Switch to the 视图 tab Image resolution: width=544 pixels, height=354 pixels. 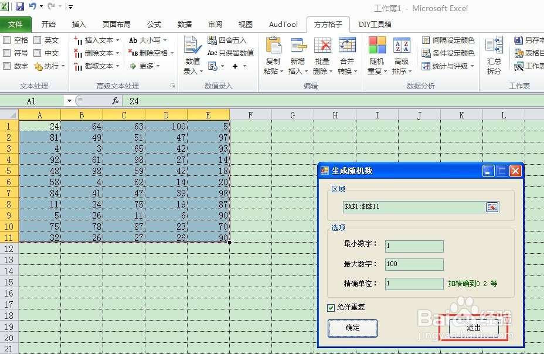246,24
